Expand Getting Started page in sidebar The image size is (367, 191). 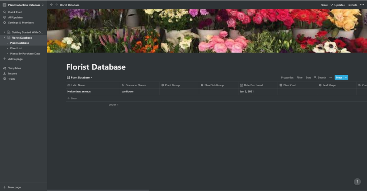(x=4, y=32)
